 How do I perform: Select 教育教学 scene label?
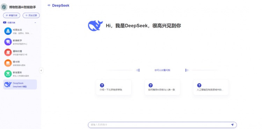pos(17,40)
